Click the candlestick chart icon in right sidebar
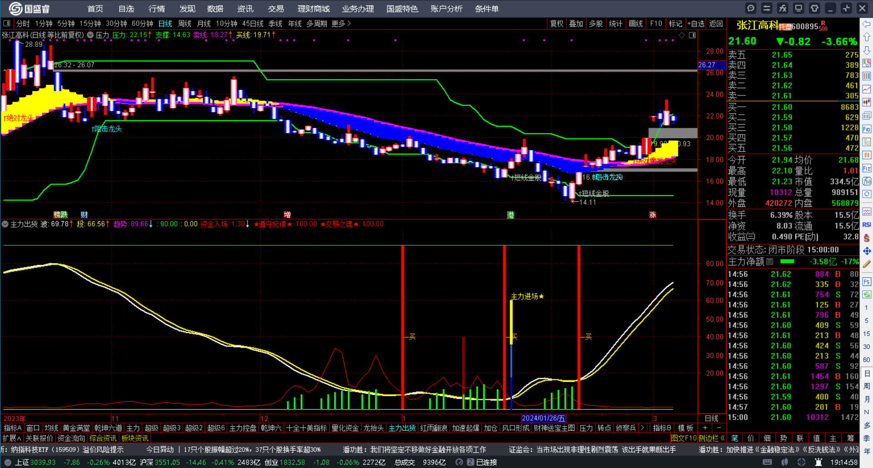The width and height of the screenshot is (873, 468). [867, 103]
